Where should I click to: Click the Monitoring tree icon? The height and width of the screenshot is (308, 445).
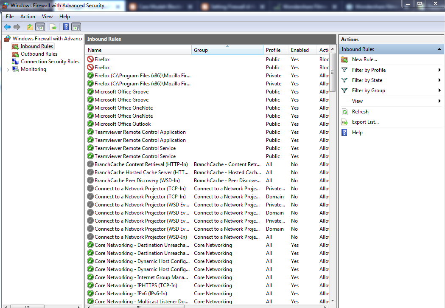(15, 69)
